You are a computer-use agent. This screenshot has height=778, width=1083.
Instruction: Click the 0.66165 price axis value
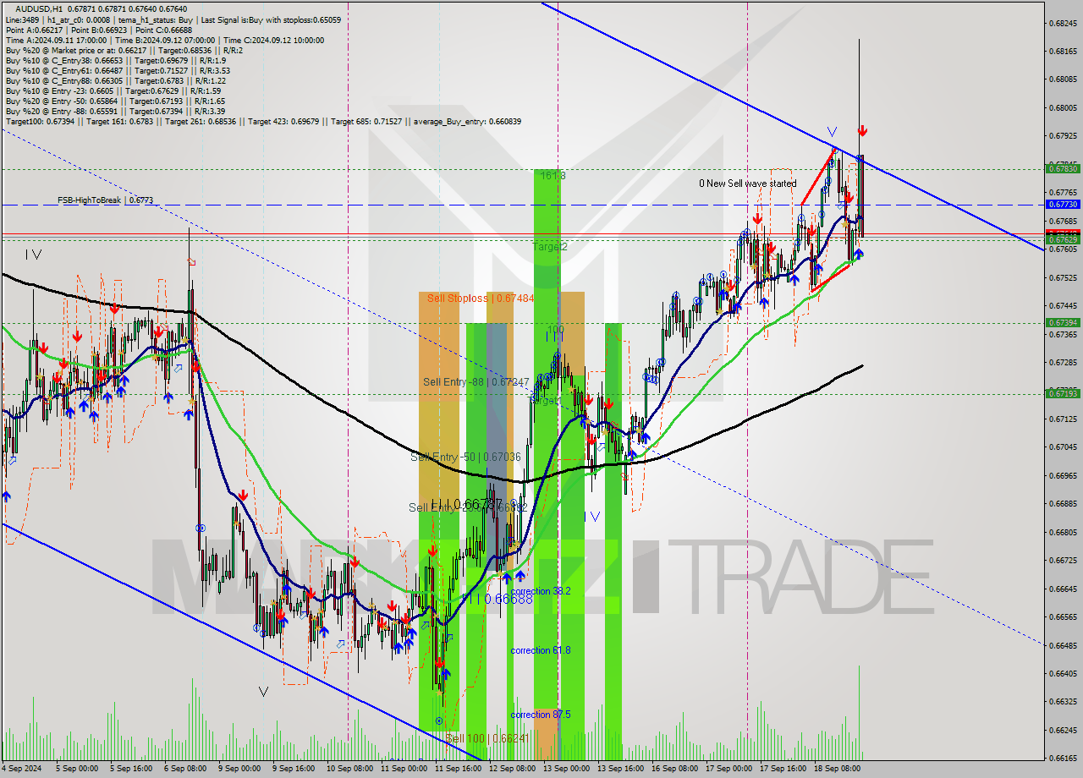coord(1063,759)
